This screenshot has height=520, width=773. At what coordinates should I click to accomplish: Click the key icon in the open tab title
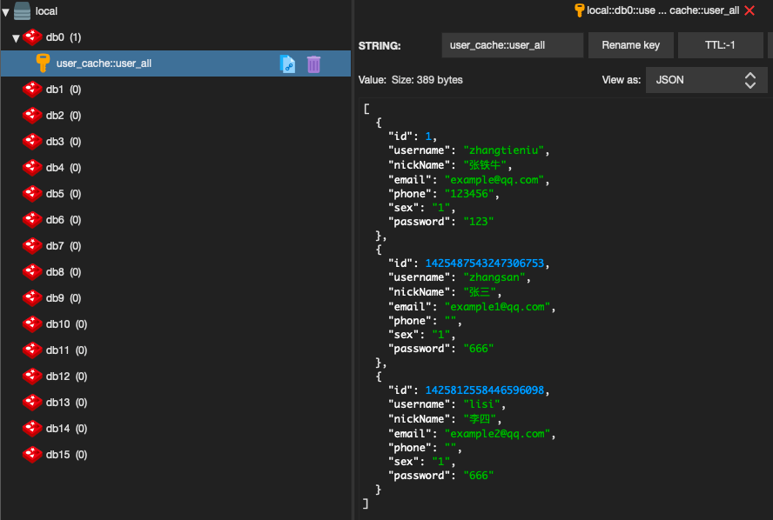[579, 10]
